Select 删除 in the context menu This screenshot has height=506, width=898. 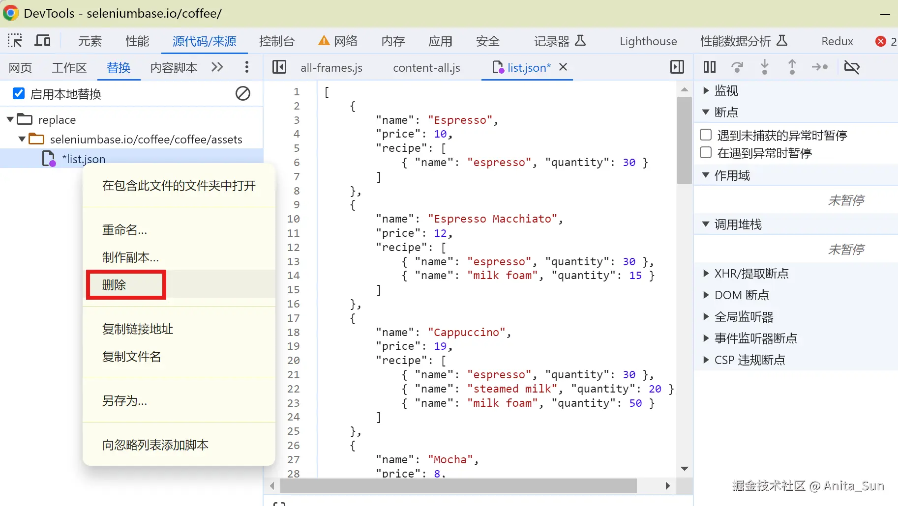point(179,284)
